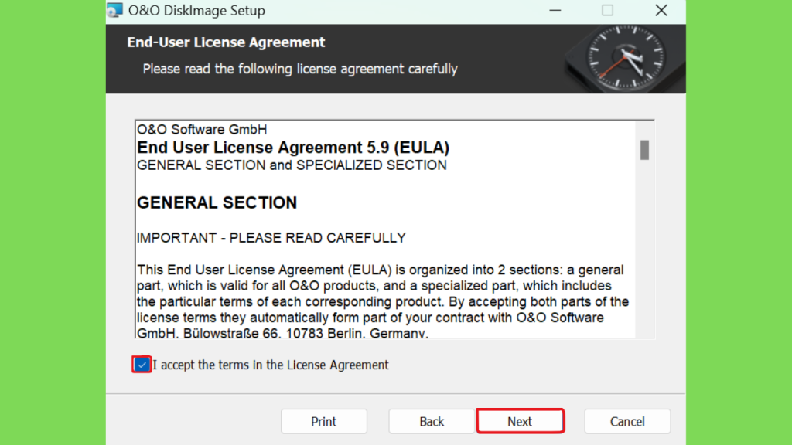Click the clock graphic in the header
Screen dimensions: 792x445
point(624,59)
